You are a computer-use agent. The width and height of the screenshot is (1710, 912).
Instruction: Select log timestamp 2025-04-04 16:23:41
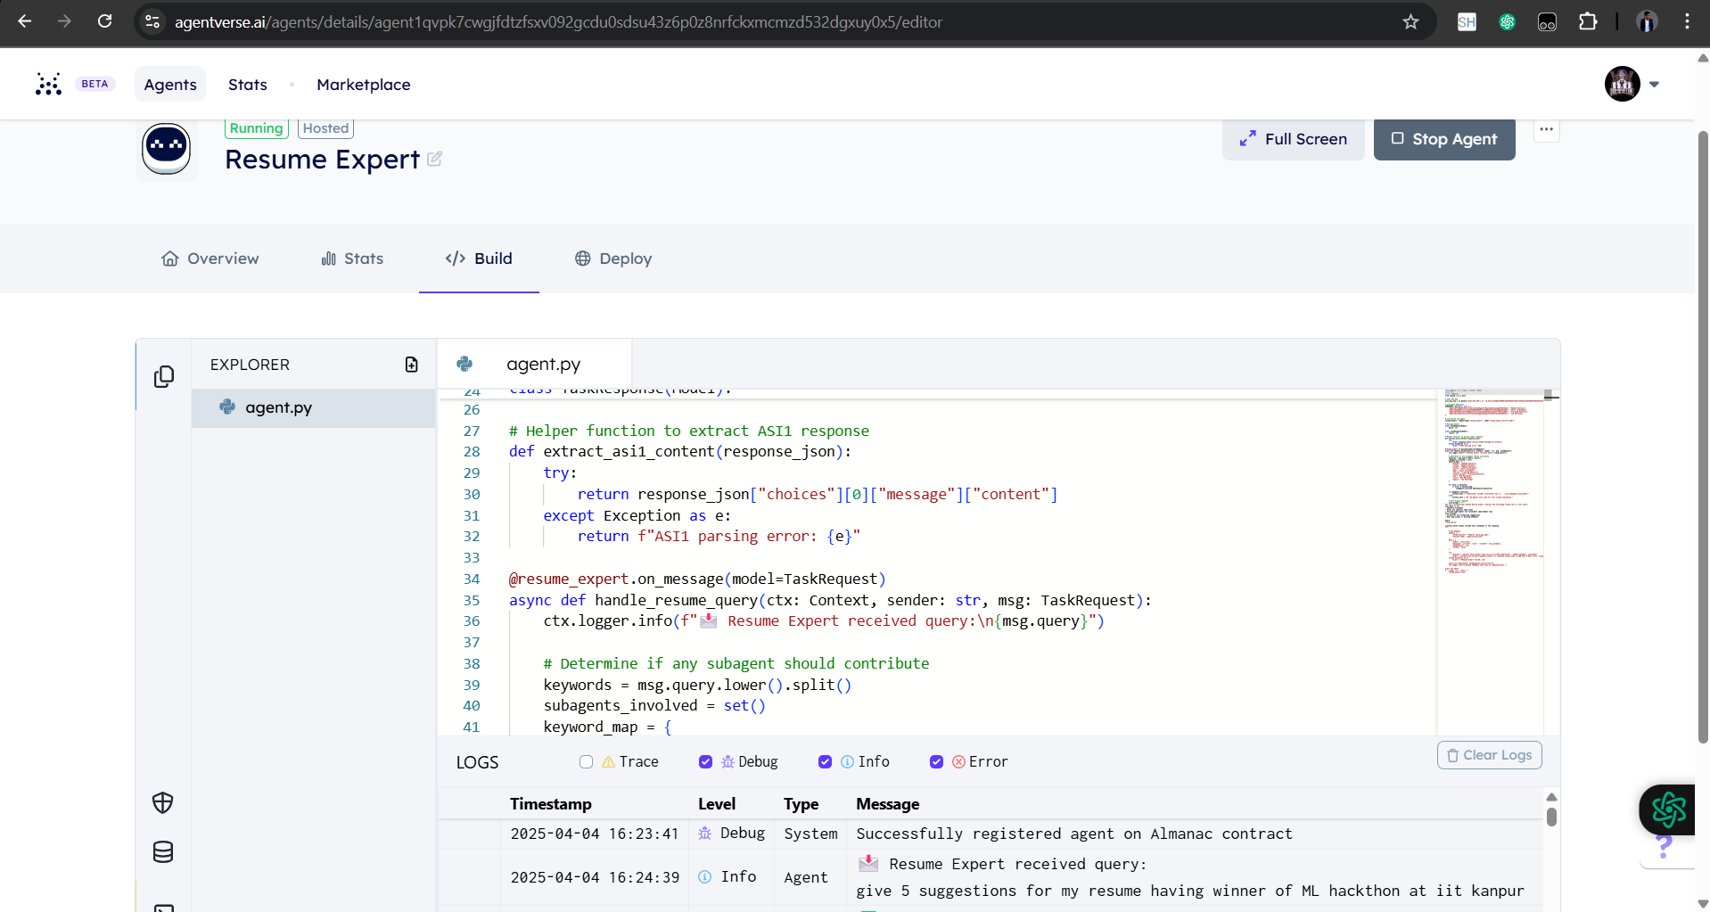[x=595, y=834]
